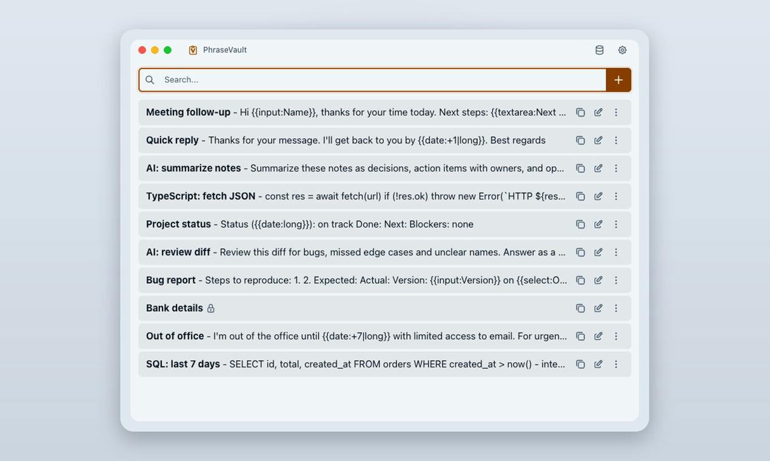Screen dimensions: 770x461
Task: Open more options for Bank details
Action: pyautogui.click(x=616, y=308)
